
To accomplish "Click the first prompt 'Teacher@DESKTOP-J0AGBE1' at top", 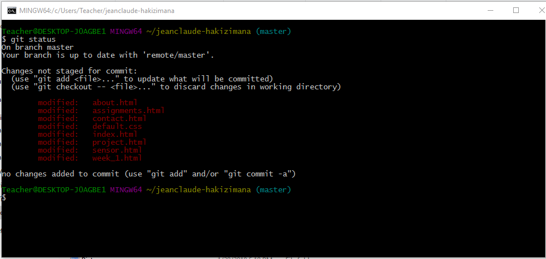I will point(54,31).
